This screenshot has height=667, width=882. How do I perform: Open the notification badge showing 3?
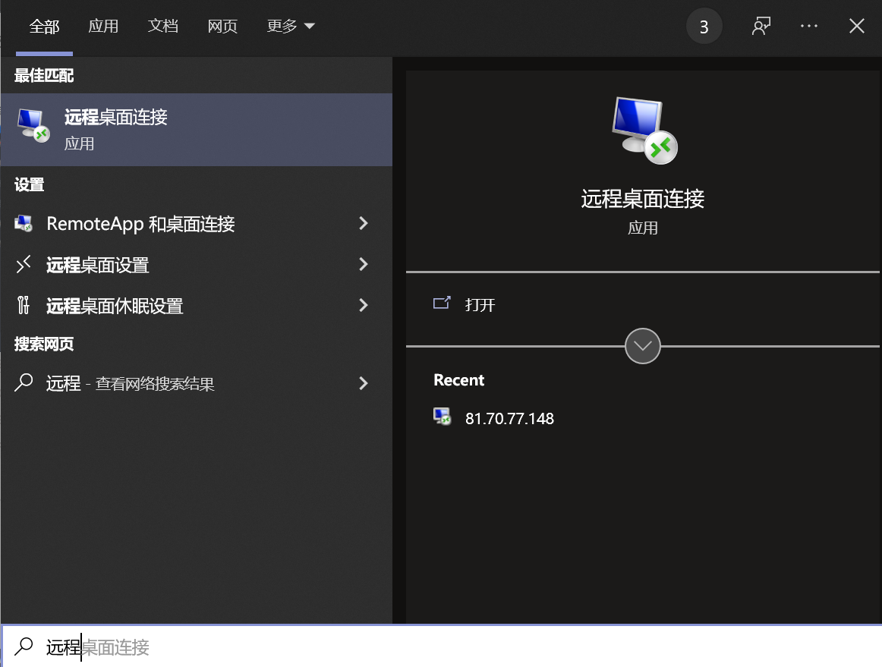click(x=704, y=25)
